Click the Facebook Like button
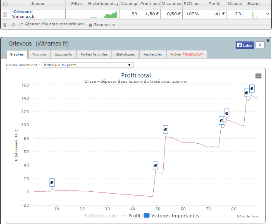Screen dimensions: 272x224 click(245, 45)
